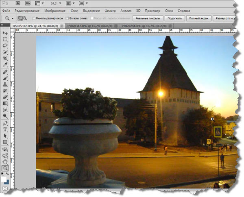Toggle Quick Mask mode
The width and height of the screenshot is (244, 197).
[x=5, y=188]
